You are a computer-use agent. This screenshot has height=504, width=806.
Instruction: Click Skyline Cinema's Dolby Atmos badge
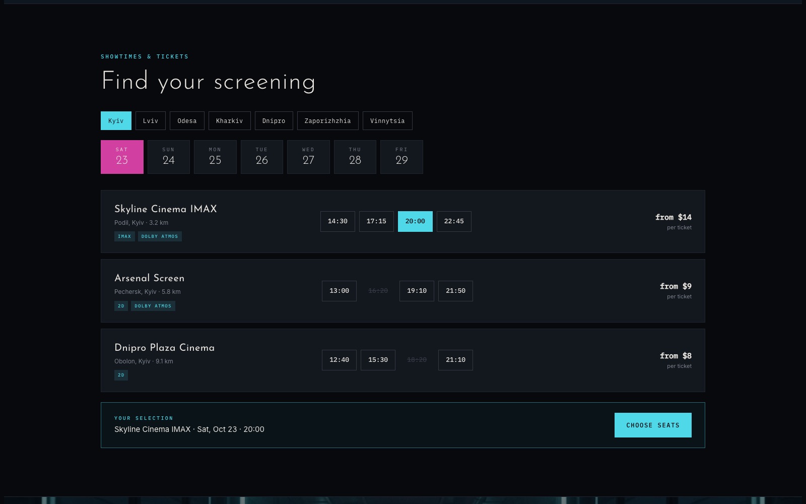coord(160,236)
